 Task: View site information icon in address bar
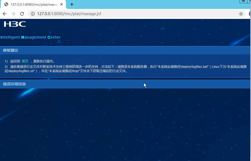point(33,14)
